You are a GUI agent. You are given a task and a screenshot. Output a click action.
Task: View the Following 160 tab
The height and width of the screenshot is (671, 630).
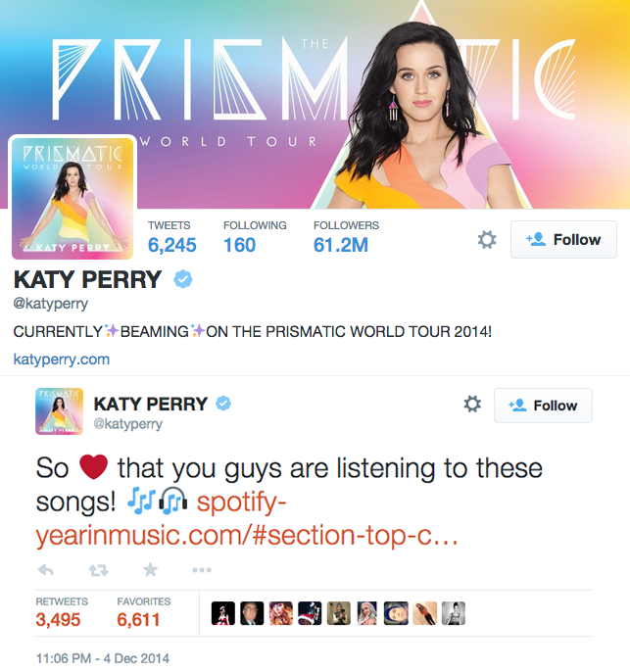255,237
